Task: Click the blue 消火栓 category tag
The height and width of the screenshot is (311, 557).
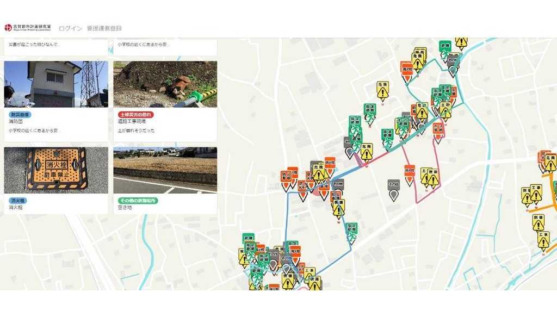Action: (17, 201)
